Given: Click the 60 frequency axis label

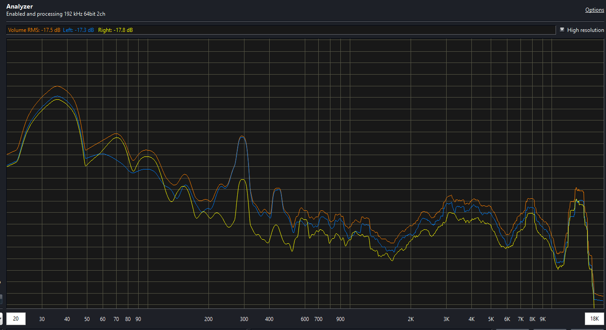Looking at the screenshot, I should pos(103,319).
